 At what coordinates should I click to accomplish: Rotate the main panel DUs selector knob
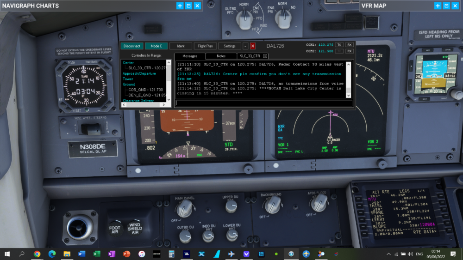click(244, 19)
